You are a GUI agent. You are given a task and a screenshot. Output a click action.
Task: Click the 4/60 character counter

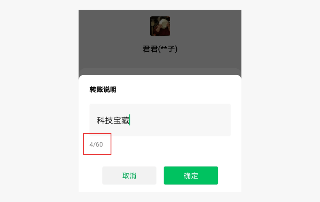(x=96, y=145)
